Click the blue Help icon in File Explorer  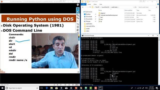(x=158, y=4)
